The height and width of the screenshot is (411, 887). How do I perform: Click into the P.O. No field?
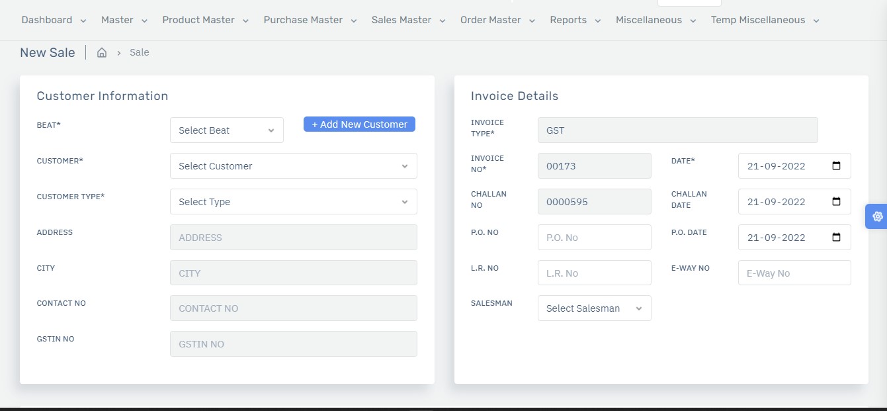[x=594, y=238]
